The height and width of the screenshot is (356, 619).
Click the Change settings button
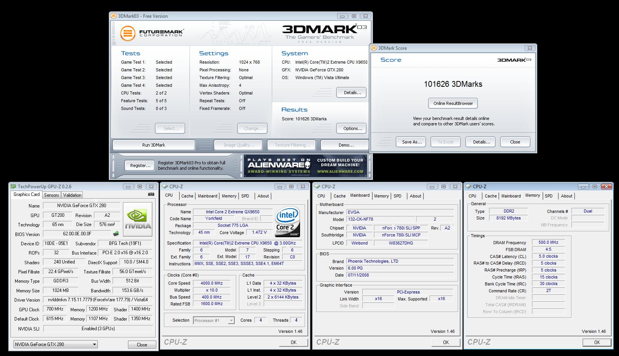[252, 128]
